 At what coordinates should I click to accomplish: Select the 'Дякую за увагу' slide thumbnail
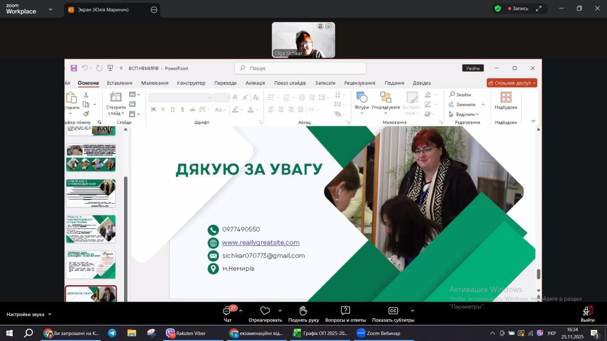(x=91, y=294)
